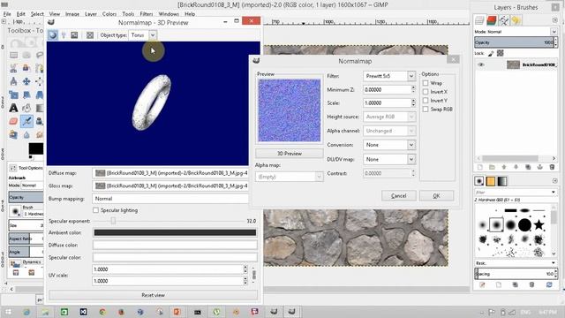This screenshot has width=565, height=318.
Task: Select the rotate scene icon in 3D Preview
Action: [74, 35]
